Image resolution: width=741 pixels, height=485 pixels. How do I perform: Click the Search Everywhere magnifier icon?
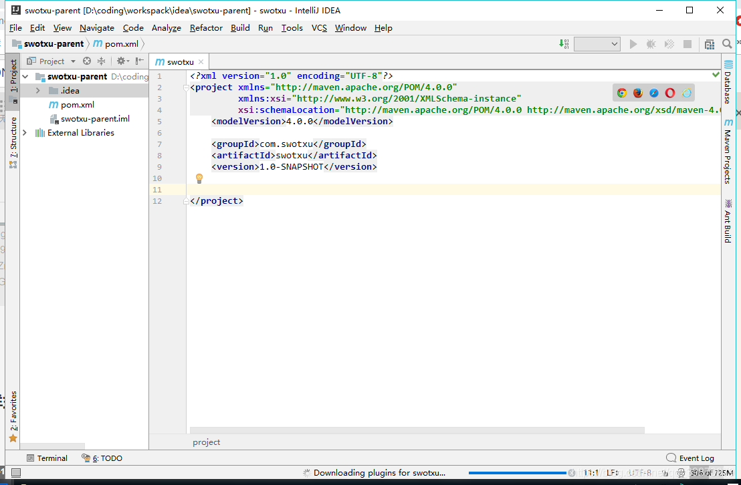728,44
